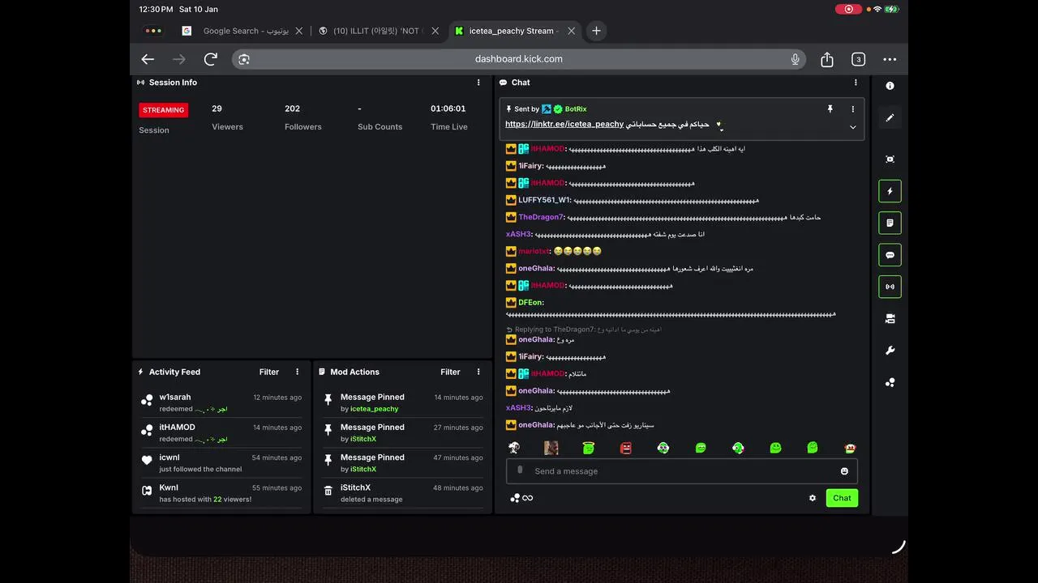Screen dimensions: 1038x583
Task: Unpin message using the pin icon
Action: click(830, 109)
